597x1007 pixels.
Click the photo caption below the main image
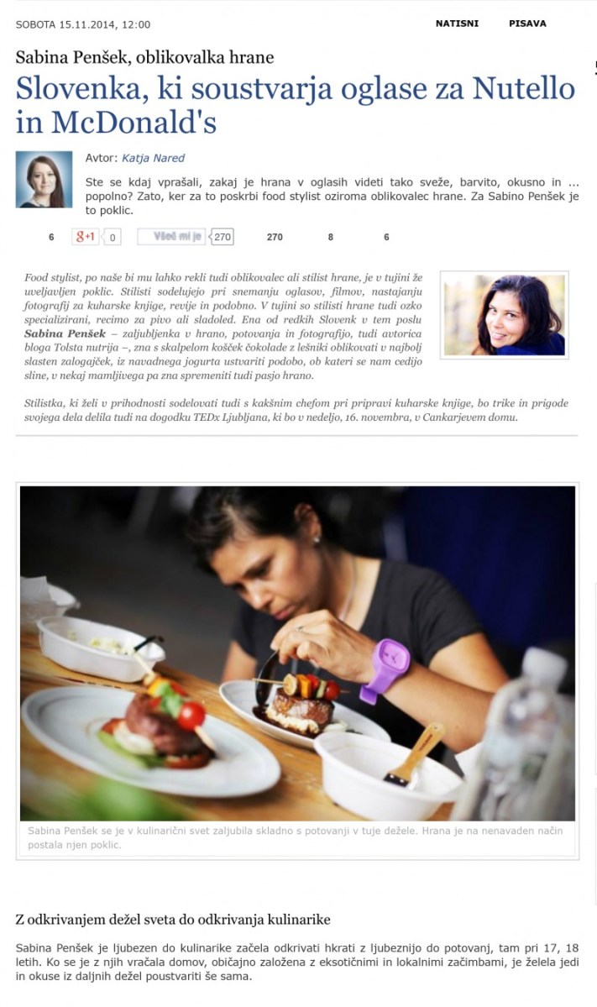pos(296,837)
